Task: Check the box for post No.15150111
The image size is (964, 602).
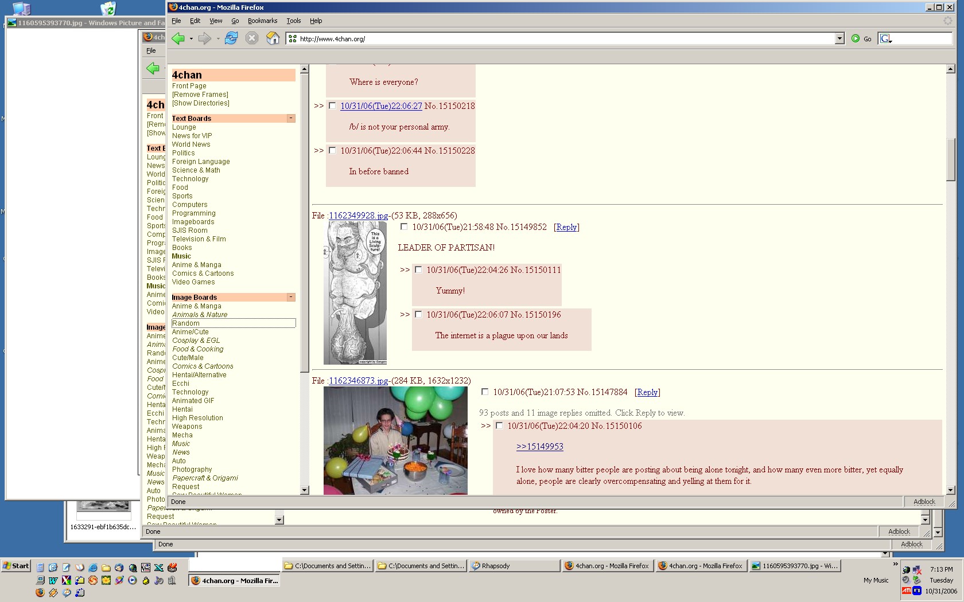Action: [x=418, y=269]
